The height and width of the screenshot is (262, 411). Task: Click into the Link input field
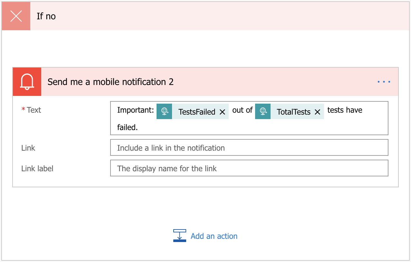click(249, 148)
